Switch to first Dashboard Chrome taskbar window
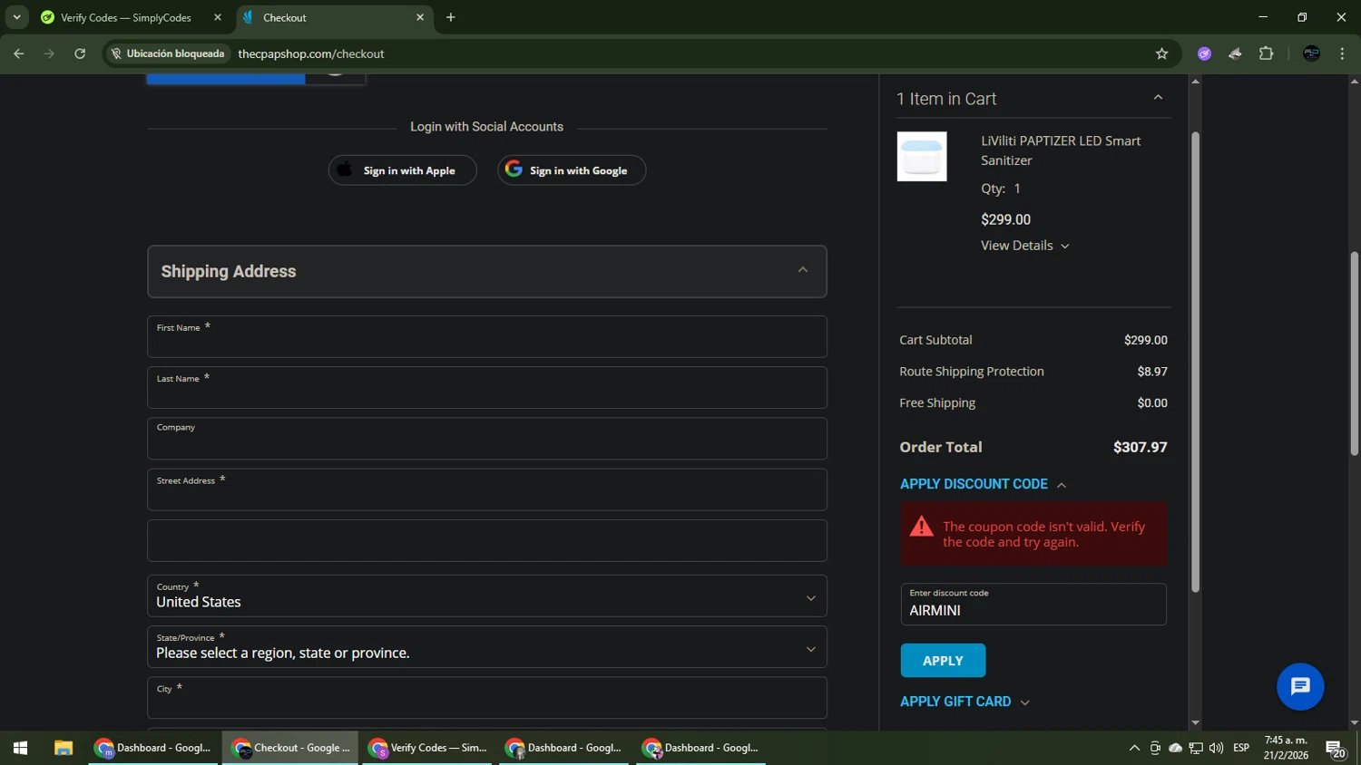 tap(153, 748)
